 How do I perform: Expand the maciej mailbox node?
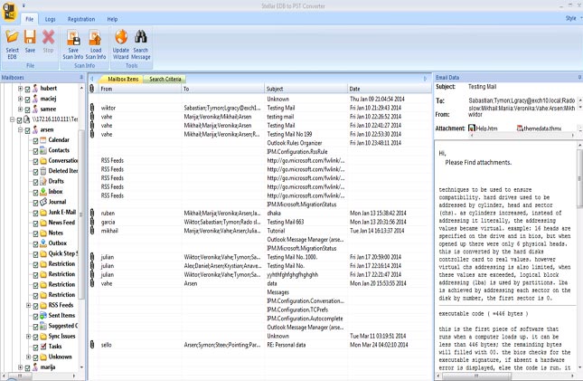[x=20, y=99]
